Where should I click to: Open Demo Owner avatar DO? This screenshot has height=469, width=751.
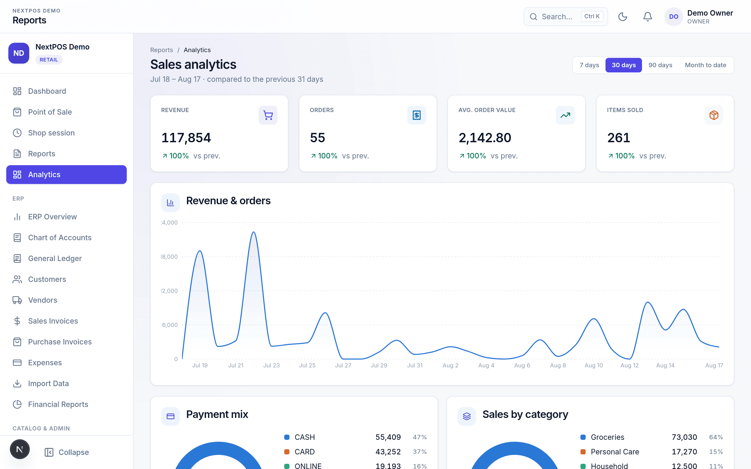[x=673, y=17]
